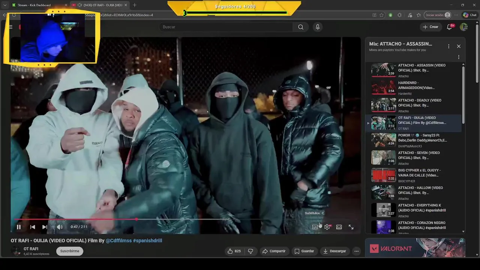Open the browser extensions puzzle icon

pyautogui.click(x=399, y=15)
